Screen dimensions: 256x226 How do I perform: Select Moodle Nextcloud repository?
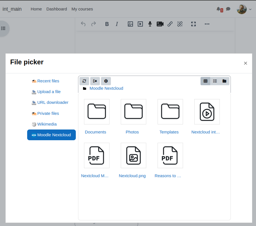point(51,135)
